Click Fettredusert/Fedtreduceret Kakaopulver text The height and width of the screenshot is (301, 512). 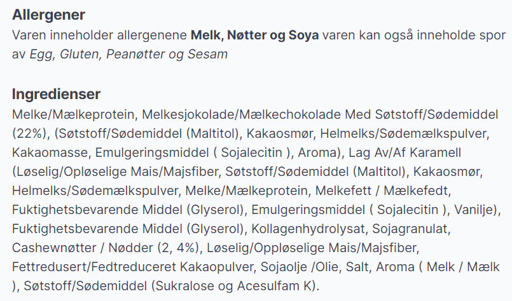[132, 267]
